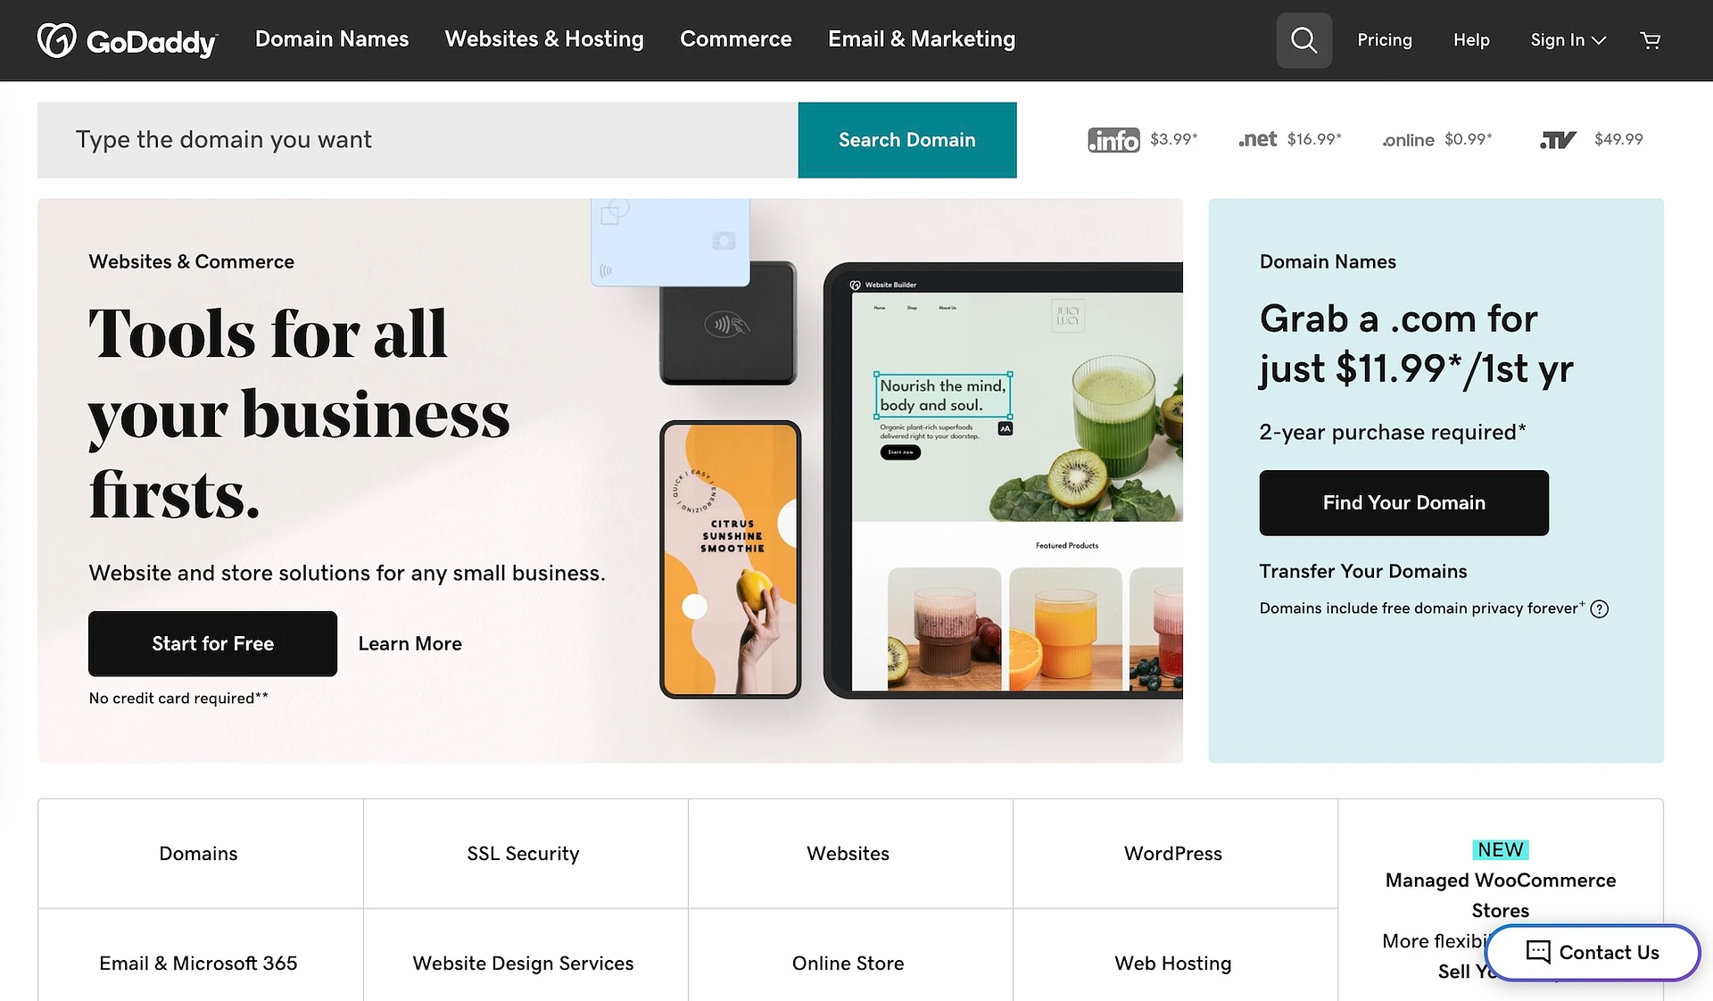
Task: Click the Search Domain button
Action: point(906,139)
